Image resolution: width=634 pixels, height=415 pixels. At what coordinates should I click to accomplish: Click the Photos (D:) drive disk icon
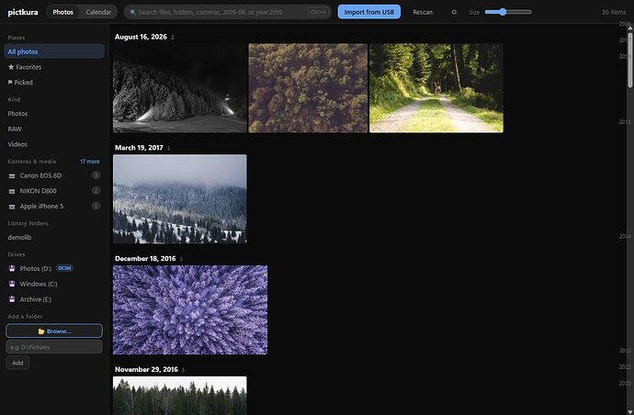12,268
